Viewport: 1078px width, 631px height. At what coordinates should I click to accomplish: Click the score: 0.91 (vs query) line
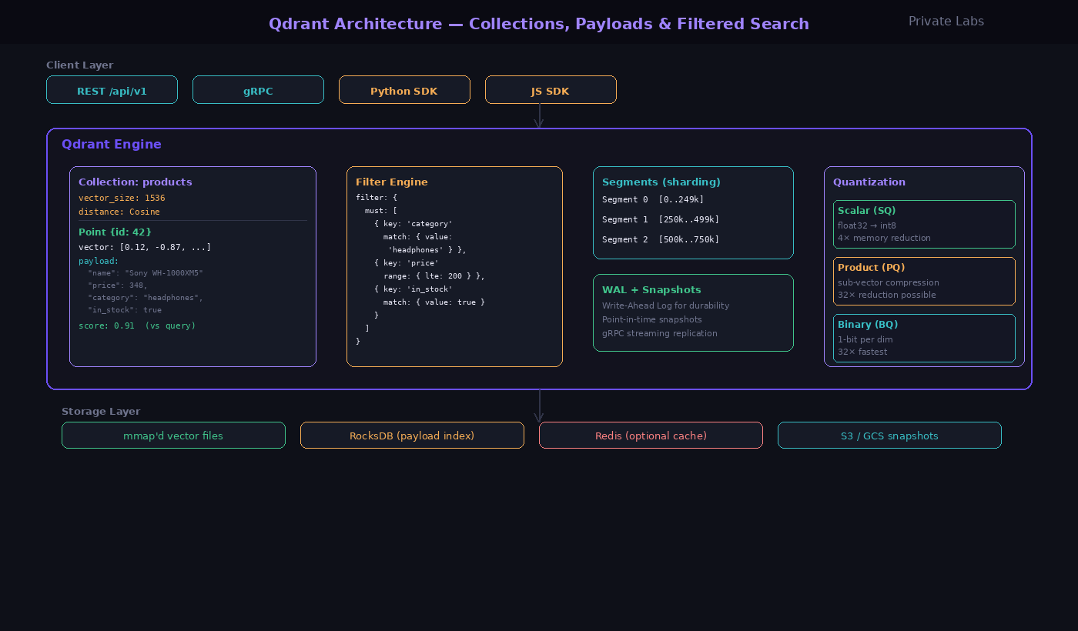[x=137, y=326]
